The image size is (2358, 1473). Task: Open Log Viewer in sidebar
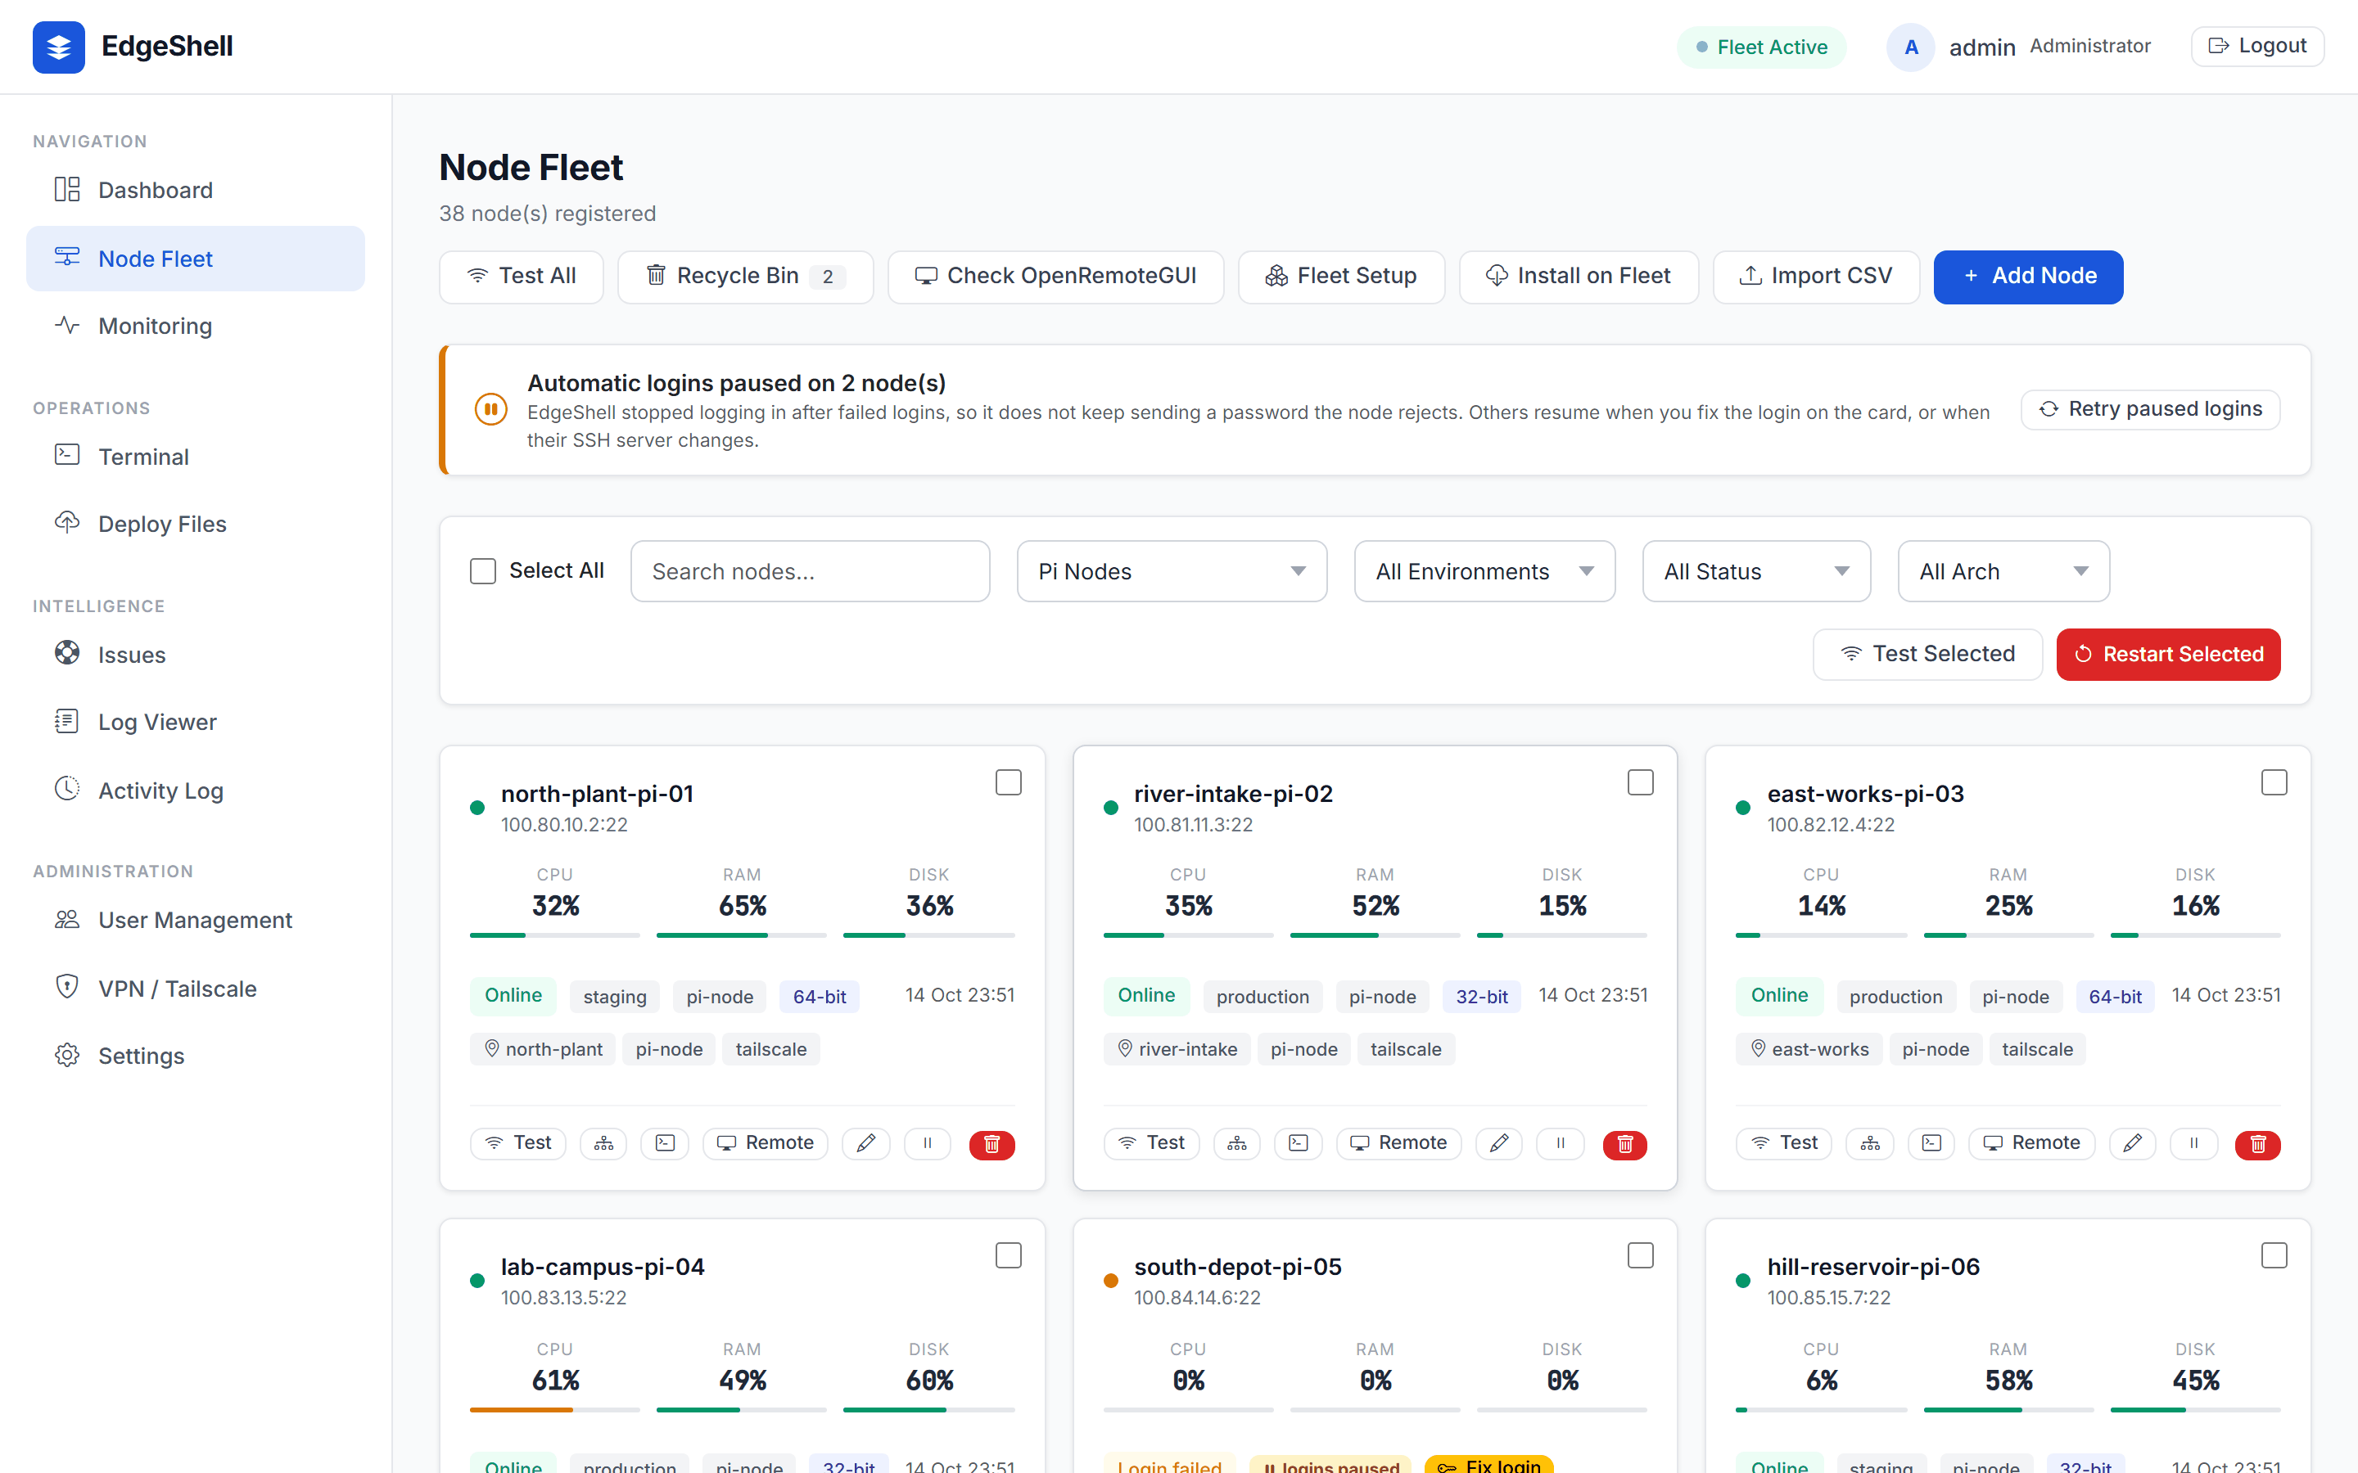coord(195,722)
